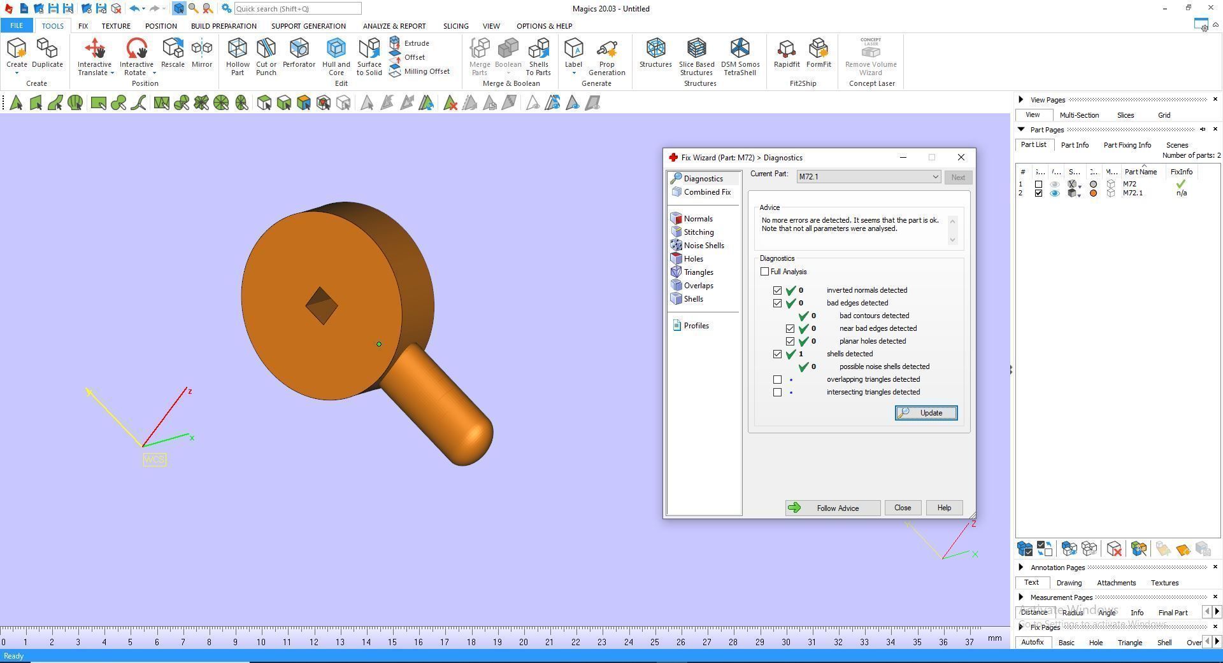Toggle planar holes detected checkbox
The height and width of the screenshot is (663, 1223).
pyautogui.click(x=790, y=341)
